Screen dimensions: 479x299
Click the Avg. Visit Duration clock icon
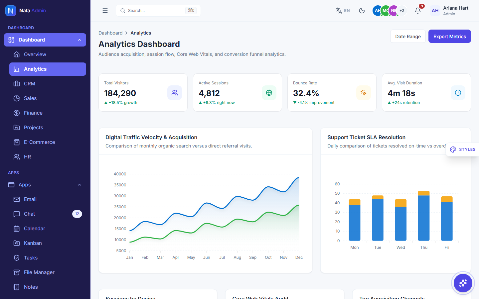pos(458,93)
